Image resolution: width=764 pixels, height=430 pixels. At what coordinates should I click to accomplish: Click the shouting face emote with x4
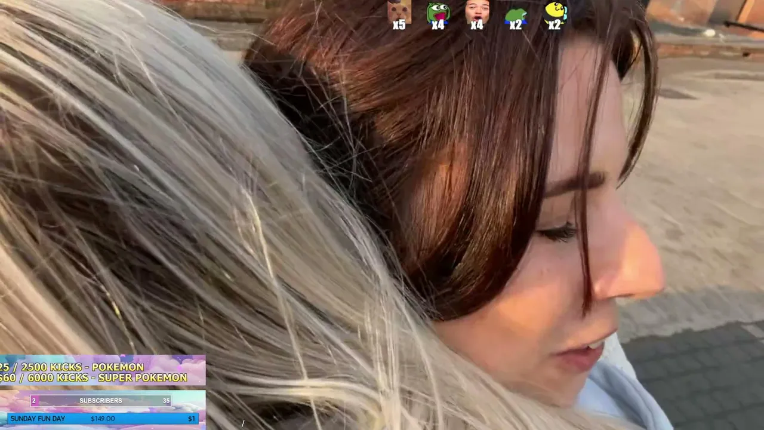tap(477, 11)
